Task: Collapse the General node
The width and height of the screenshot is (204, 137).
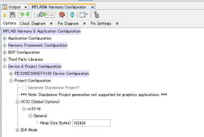Action: coord(30,116)
